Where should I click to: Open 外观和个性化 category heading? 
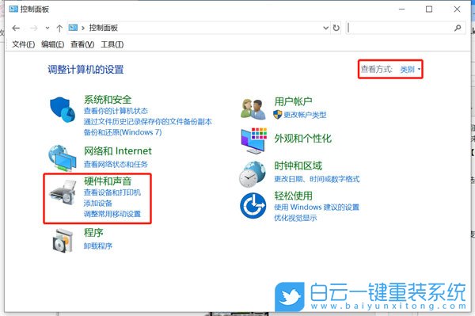pos(303,139)
